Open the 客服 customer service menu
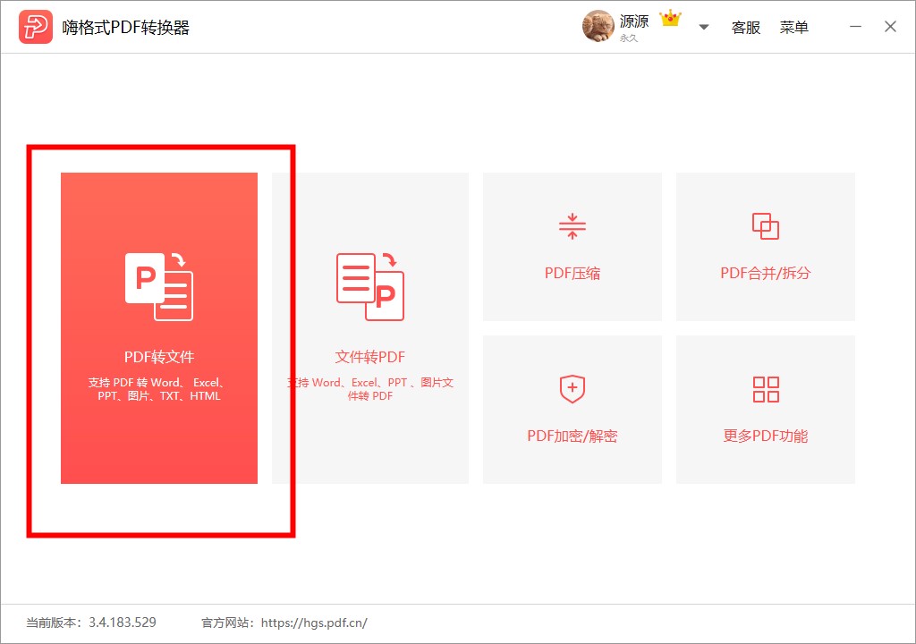Screen dimensions: 916x644 (746, 28)
